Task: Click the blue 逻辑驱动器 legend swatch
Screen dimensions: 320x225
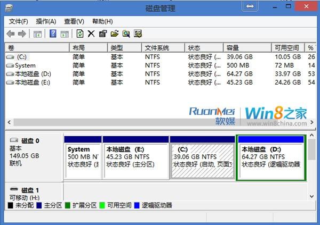Action: pyautogui.click(x=137, y=205)
